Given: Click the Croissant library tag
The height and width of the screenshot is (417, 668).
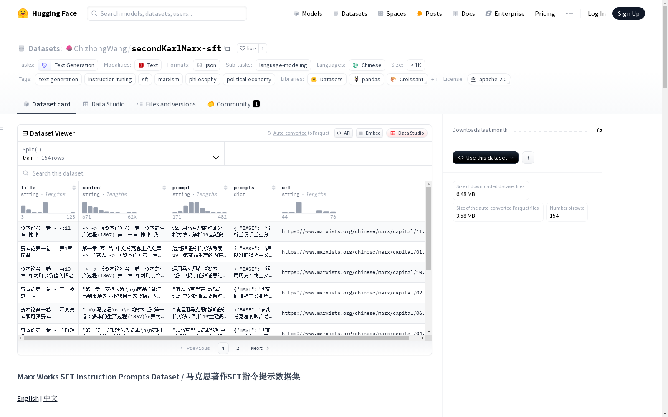Looking at the screenshot, I should (407, 79).
